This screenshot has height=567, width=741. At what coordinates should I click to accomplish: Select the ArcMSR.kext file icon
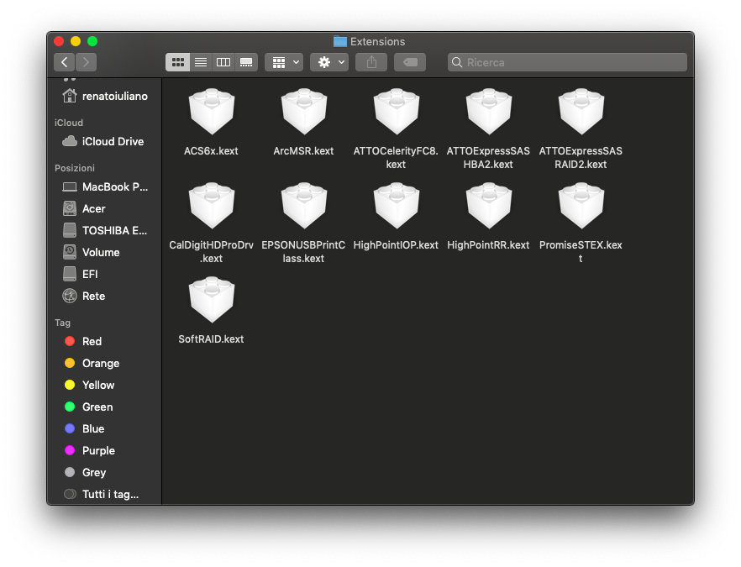(x=303, y=112)
